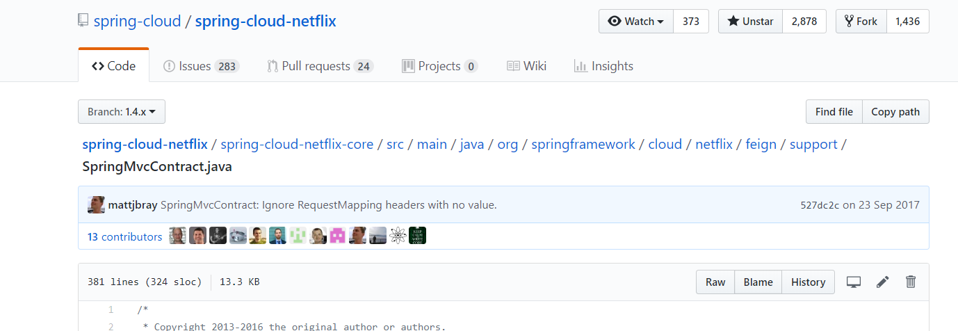
Task: Open the file History
Action: [x=808, y=282]
